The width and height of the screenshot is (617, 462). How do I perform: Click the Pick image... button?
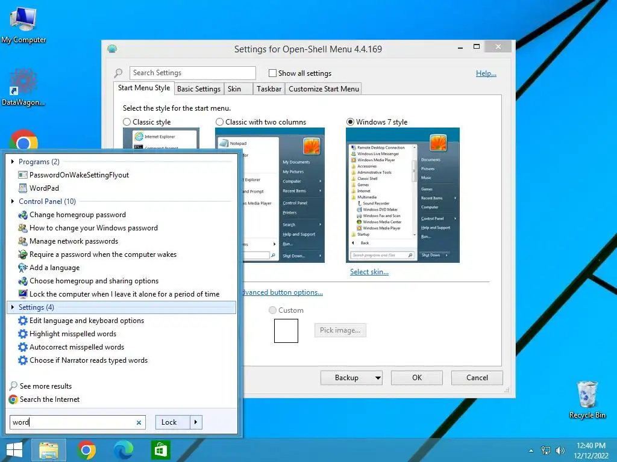coord(340,330)
